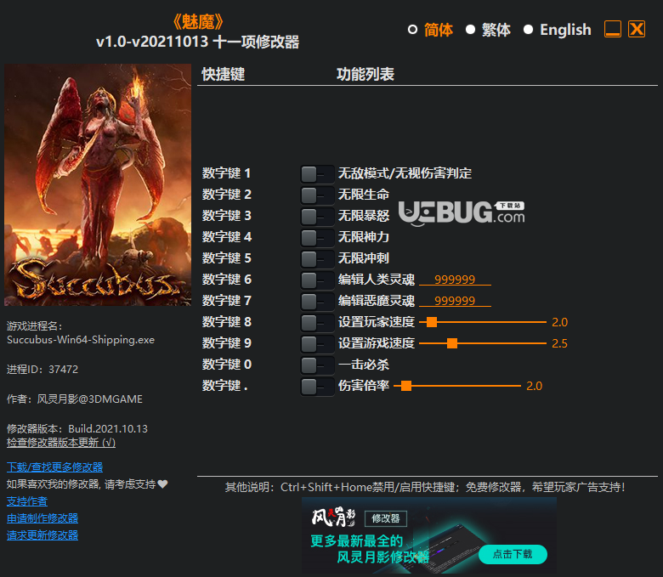Select 繁体 language radio button
Screen dimensions: 663x577
(470, 30)
